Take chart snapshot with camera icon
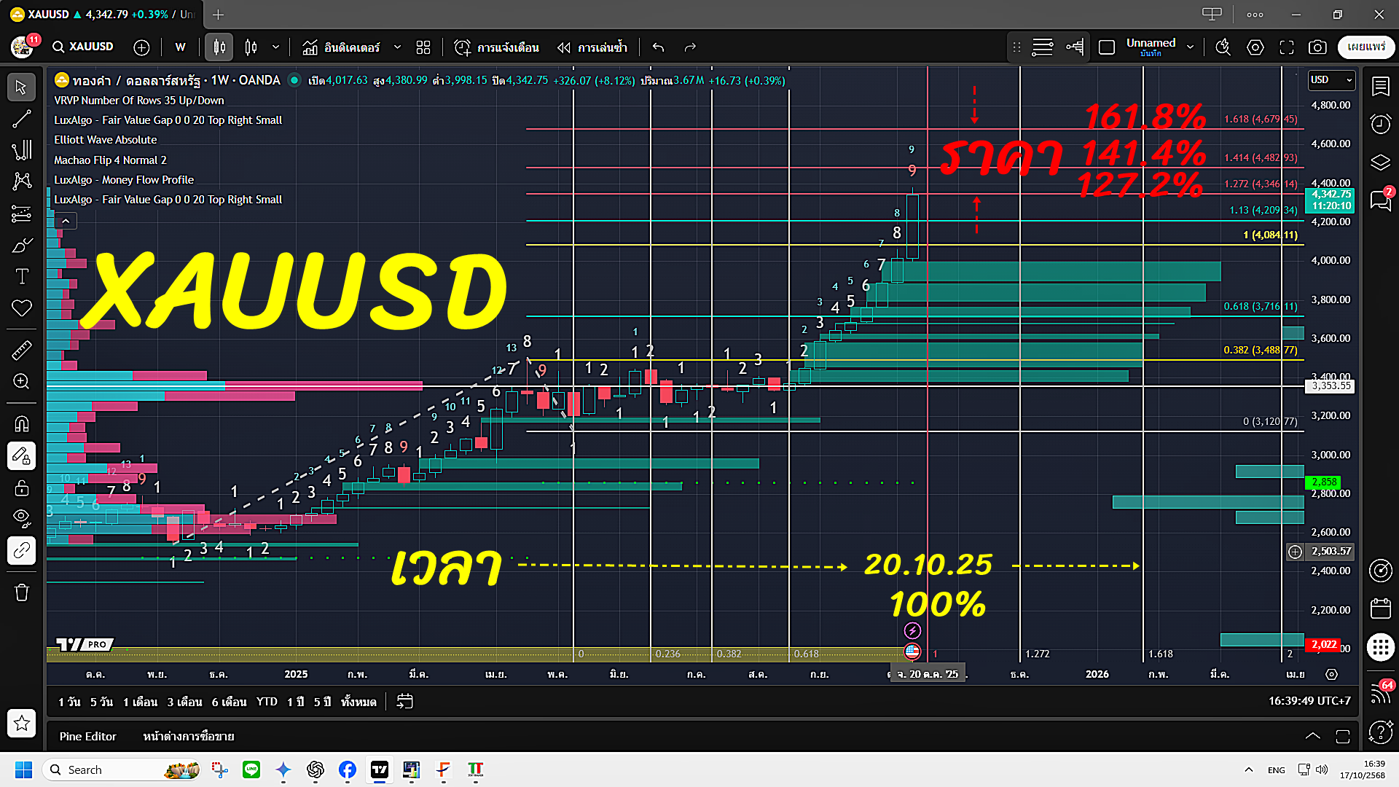 pyautogui.click(x=1317, y=47)
